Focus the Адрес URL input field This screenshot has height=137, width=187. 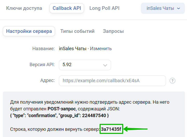coord(112,81)
